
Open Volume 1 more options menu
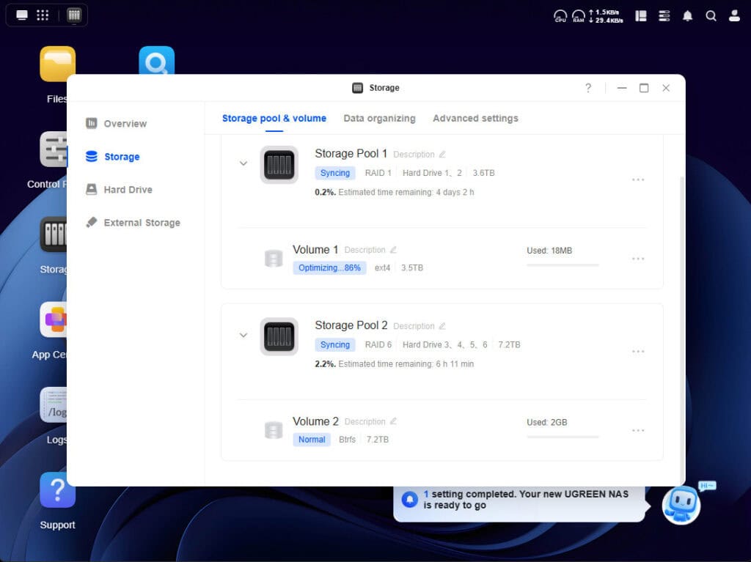pyautogui.click(x=638, y=259)
